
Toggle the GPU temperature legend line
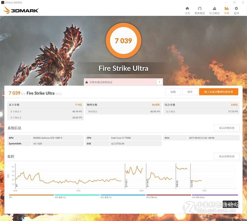tap(123, 195)
